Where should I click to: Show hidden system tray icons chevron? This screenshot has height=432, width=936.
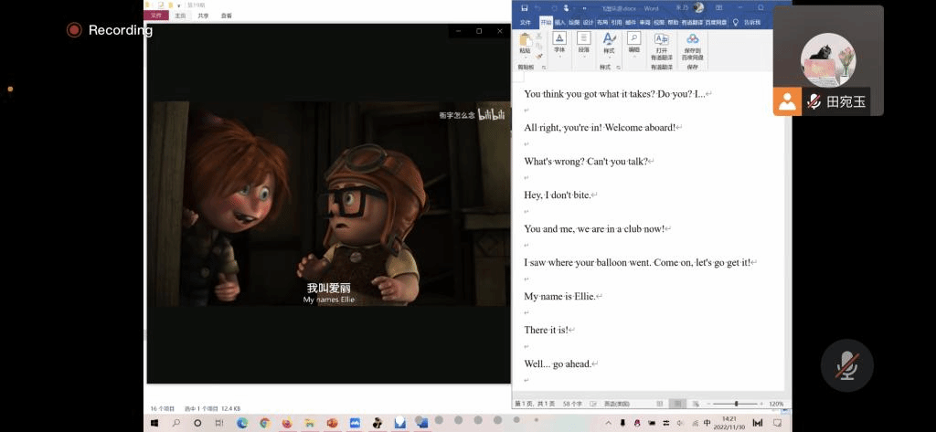tap(610, 423)
